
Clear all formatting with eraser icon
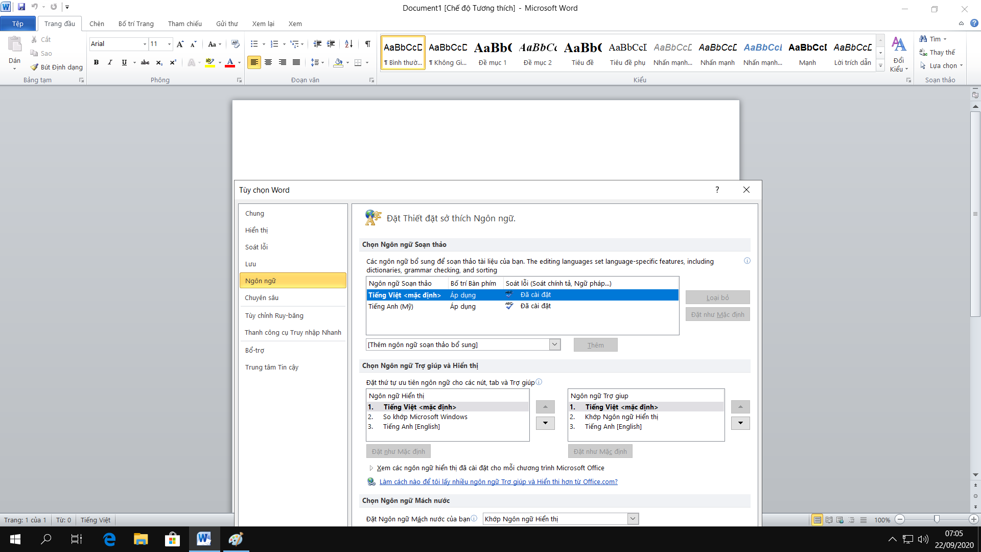click(x=235, y=44)
